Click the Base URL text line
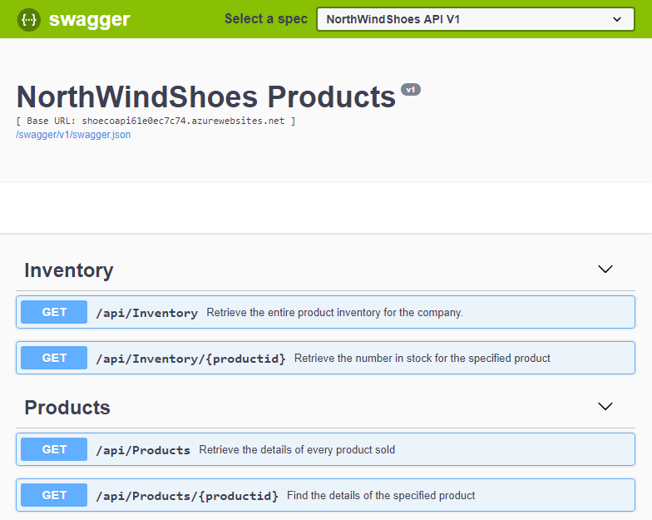The width and height of the screenshot is (652, 520). (x=156, y=121)
